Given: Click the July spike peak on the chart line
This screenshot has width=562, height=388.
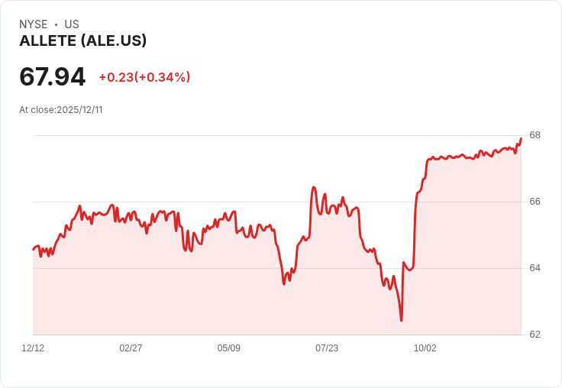Looking at the screenshot, I should [x=314, y=187].
